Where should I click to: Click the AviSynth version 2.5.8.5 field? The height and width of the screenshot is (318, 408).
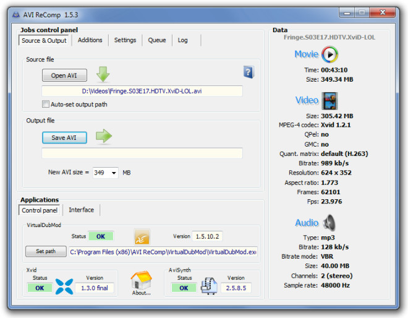tap(236, 288)
